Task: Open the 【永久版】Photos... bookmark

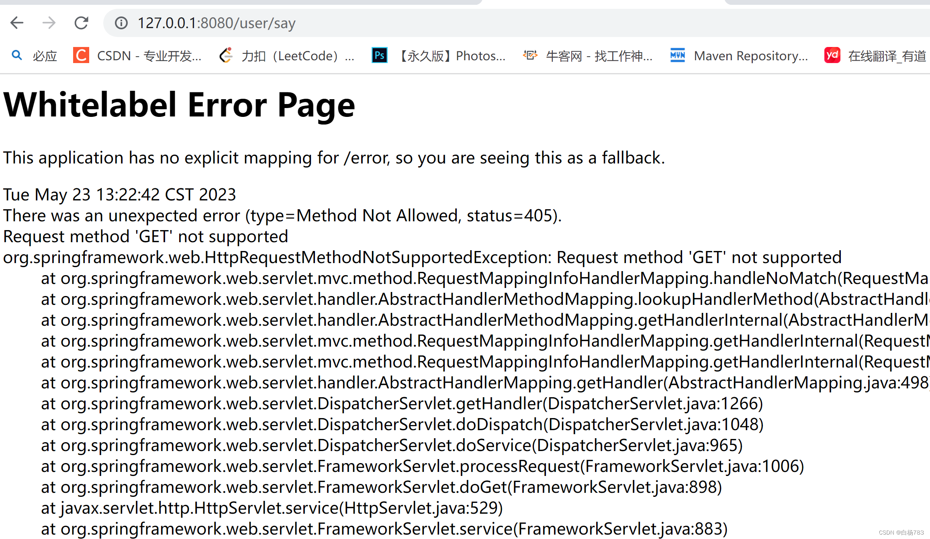Action: pos(452,56)
